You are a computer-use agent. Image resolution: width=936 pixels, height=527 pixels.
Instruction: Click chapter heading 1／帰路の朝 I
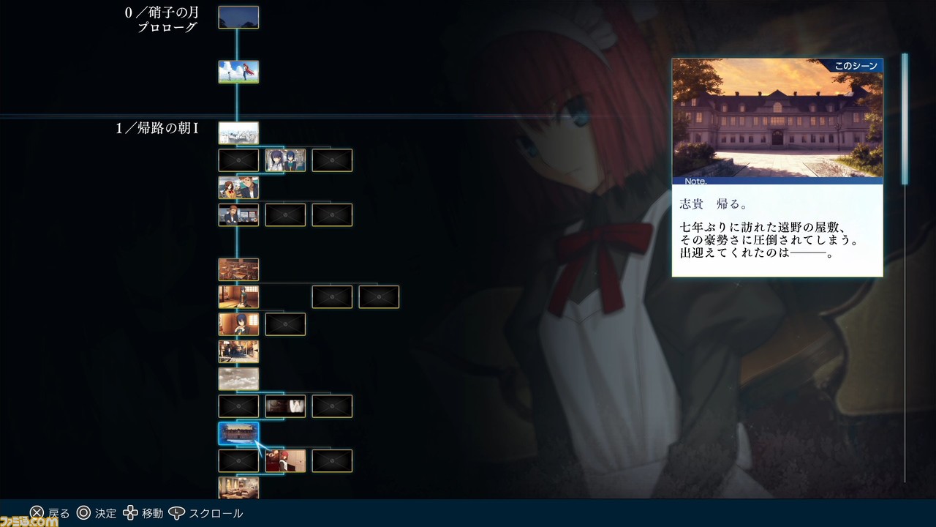click(x=157, y=129)
